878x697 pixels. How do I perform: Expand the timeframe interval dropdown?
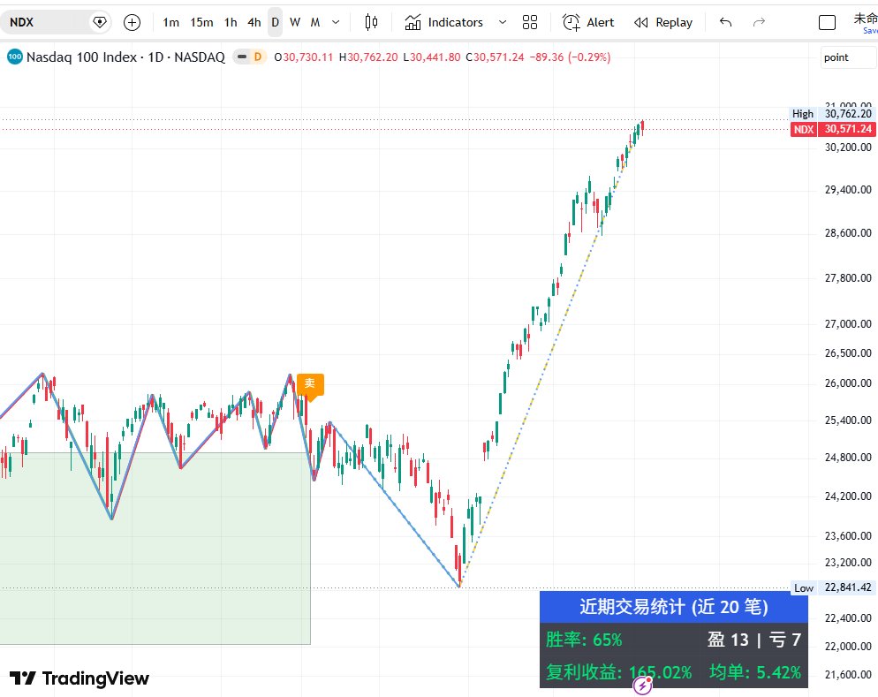336,22
